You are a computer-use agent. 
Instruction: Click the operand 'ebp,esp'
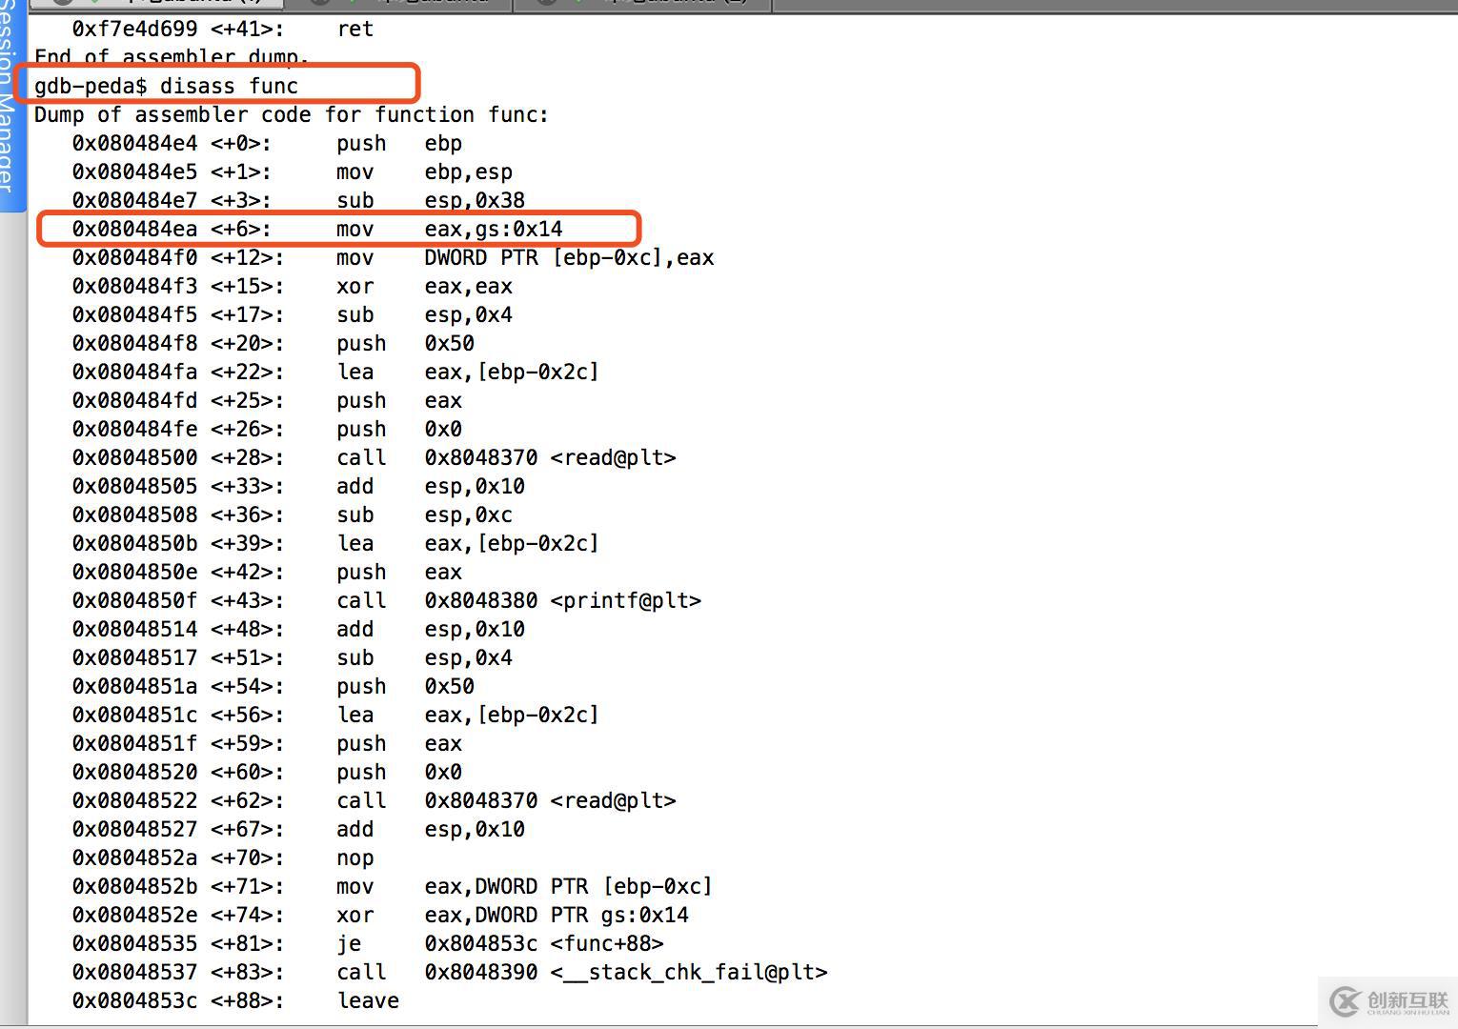pos(469,171)
